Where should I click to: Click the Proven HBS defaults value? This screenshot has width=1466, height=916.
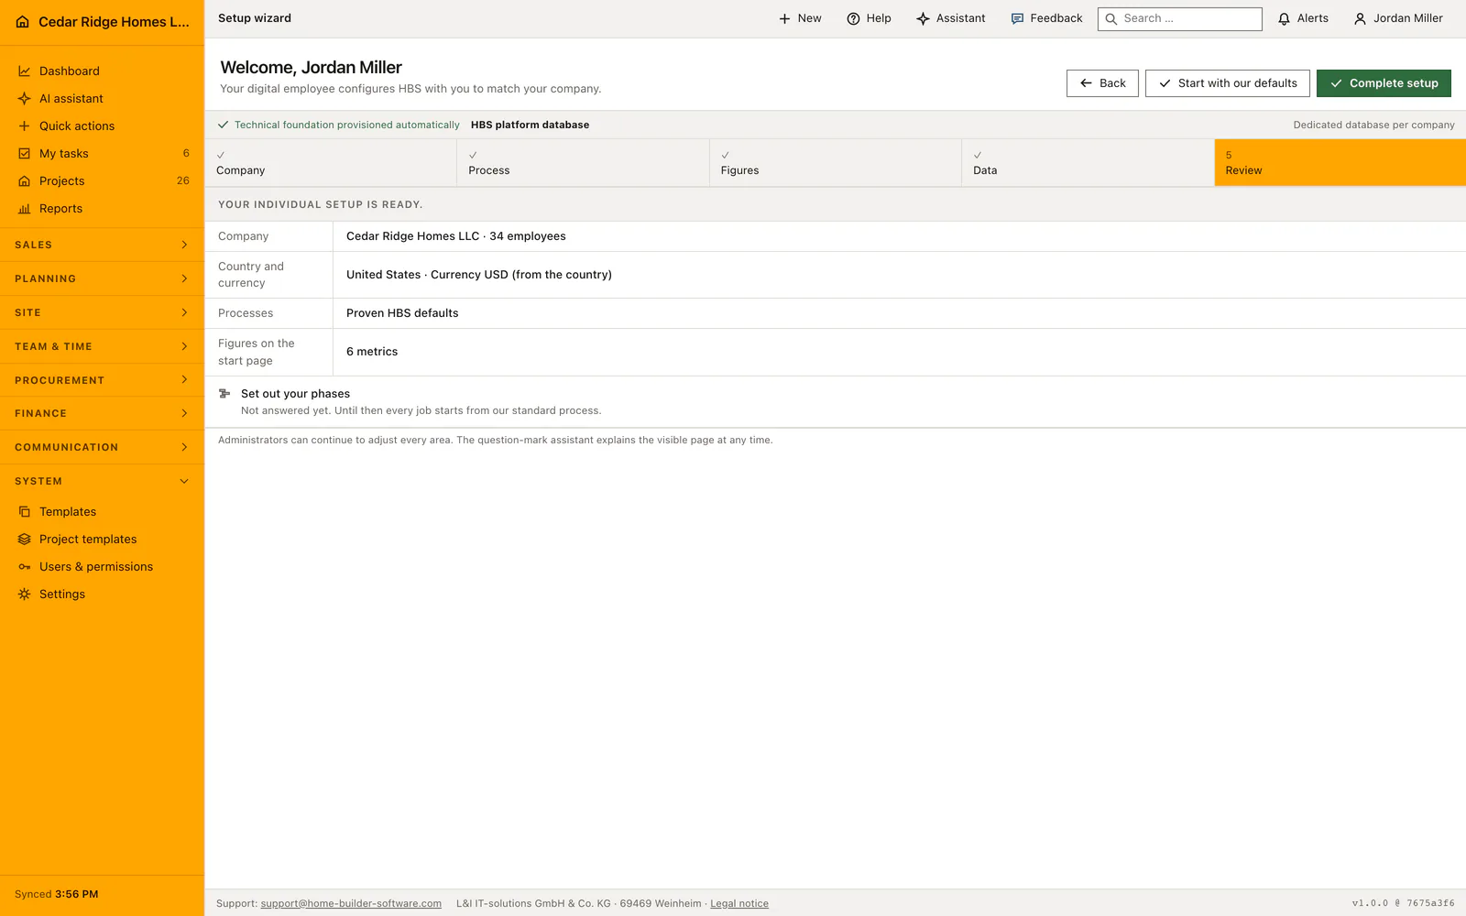[x=402, y=313]
